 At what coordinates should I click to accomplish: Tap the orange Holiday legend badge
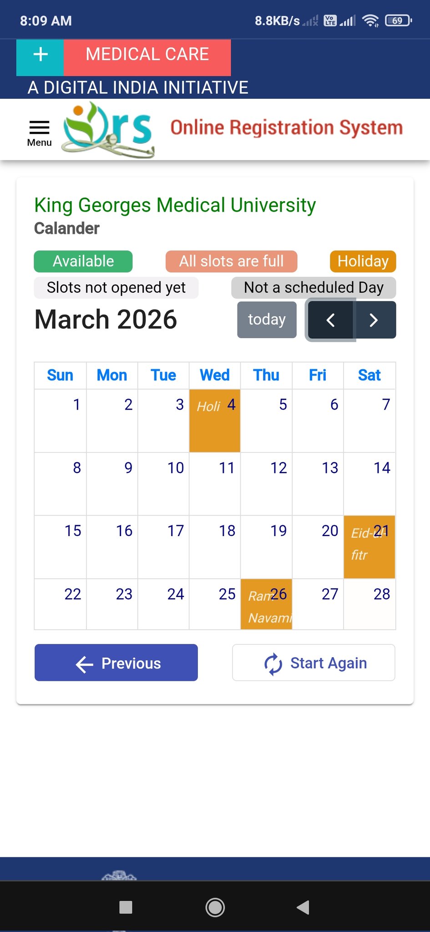[363, 261]
